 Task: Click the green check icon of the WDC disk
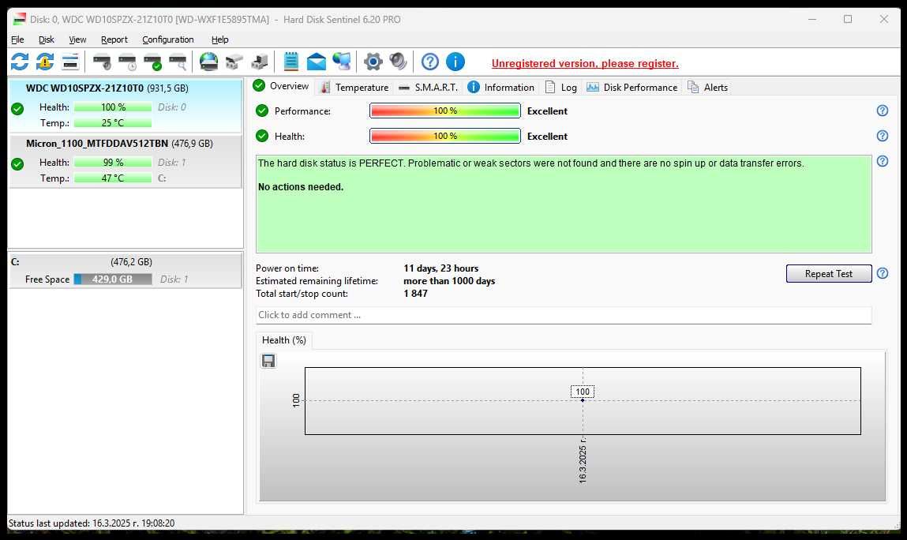(17, 109)
